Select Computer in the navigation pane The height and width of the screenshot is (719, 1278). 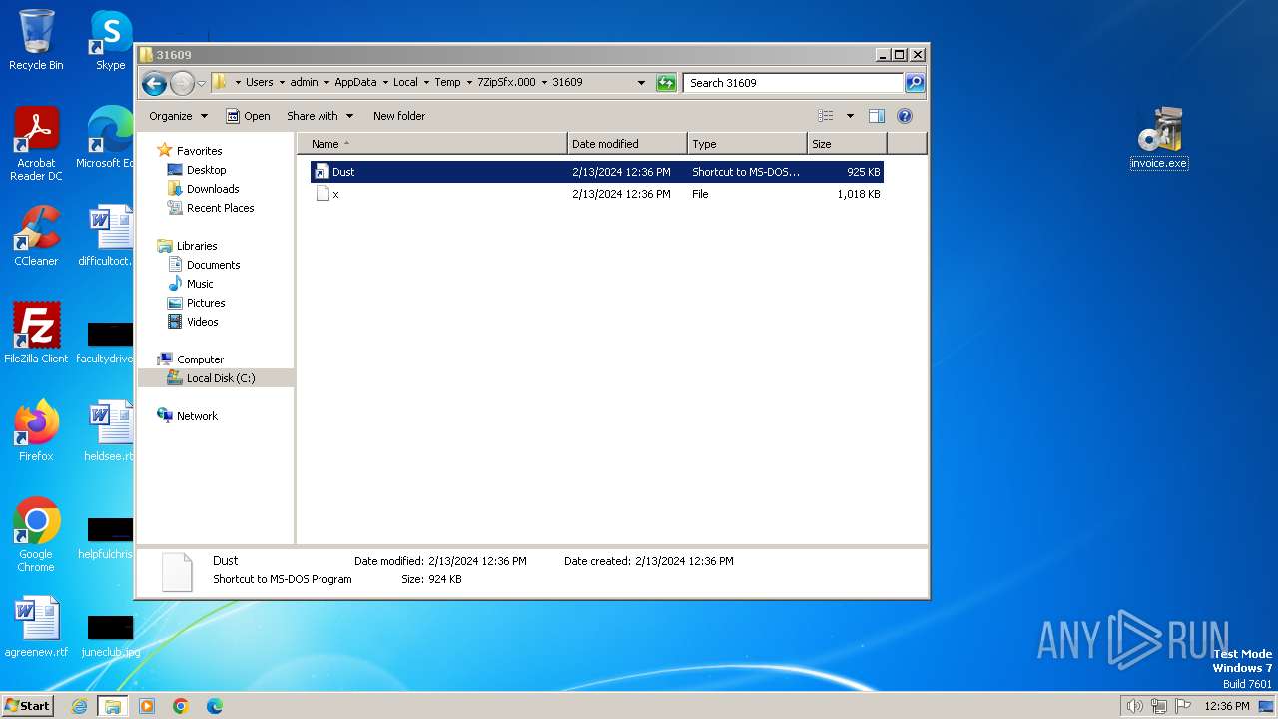point(200,359)
